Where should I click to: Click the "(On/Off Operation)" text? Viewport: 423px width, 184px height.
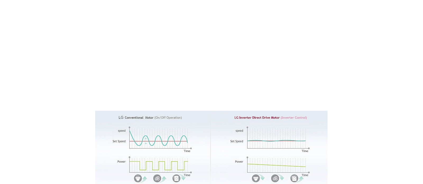coord(168,118)
